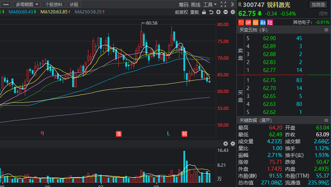Image resolution: width=331 pixels, height=187 pixels.
Task: Select buy level 5 price 62.62
Action: [269, 112]
